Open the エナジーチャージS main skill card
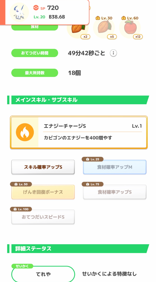Image resolution: width=156 pixels, height=282 pixels. pyautogui.click(x=79, y=132)
